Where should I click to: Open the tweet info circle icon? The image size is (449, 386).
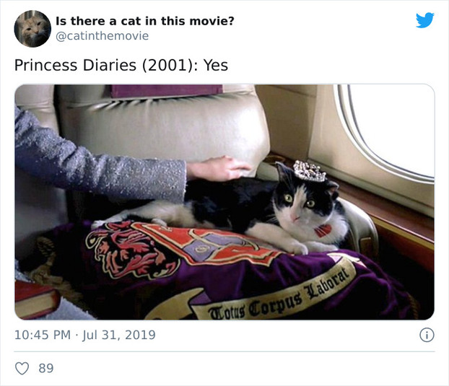[427, 335]
